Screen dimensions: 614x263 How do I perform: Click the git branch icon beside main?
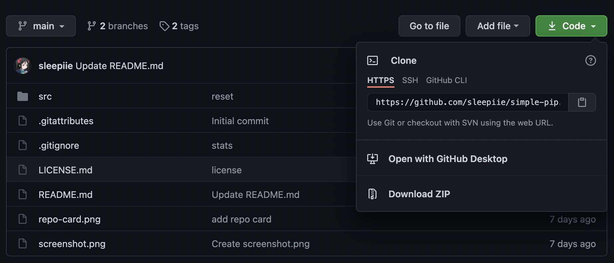click(x=23, y=26)
